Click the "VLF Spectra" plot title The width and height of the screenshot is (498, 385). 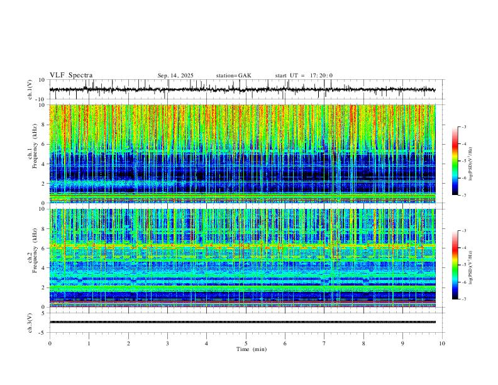pos(71,75)
